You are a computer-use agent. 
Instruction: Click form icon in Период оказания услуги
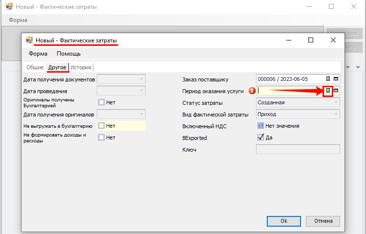pyautogui.click(x=336, y=91)
